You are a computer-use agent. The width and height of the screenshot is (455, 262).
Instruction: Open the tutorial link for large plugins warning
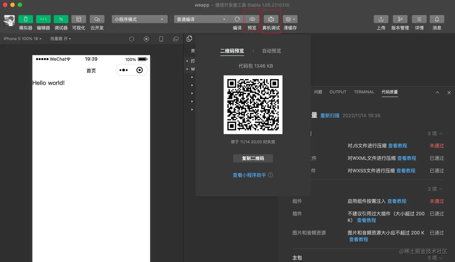(366, 220)
